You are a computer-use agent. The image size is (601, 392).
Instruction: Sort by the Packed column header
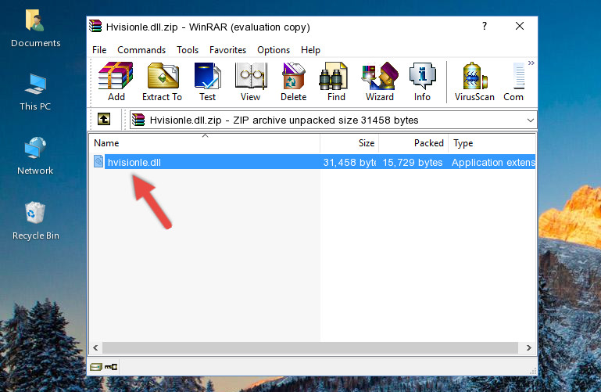413,143
